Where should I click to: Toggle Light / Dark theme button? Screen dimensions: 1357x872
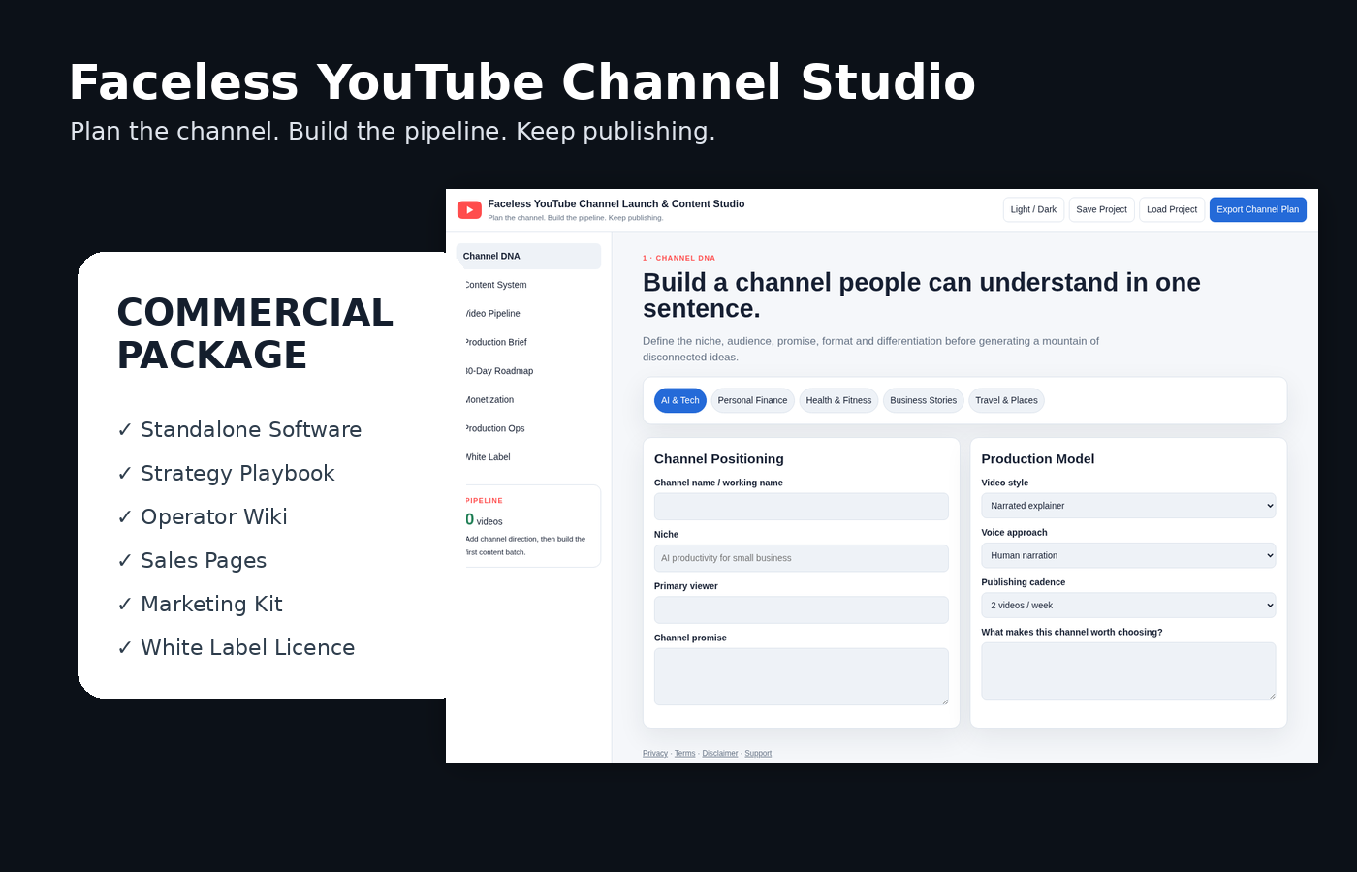pos(1033,209)
